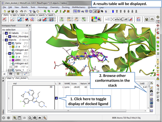Open the Docking menu
The height and width of the screenshot is (122, 162).
[65, 7]
